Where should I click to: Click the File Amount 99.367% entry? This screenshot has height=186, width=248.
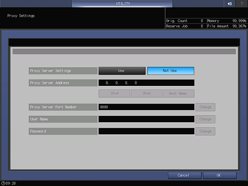tap(227, 26)
